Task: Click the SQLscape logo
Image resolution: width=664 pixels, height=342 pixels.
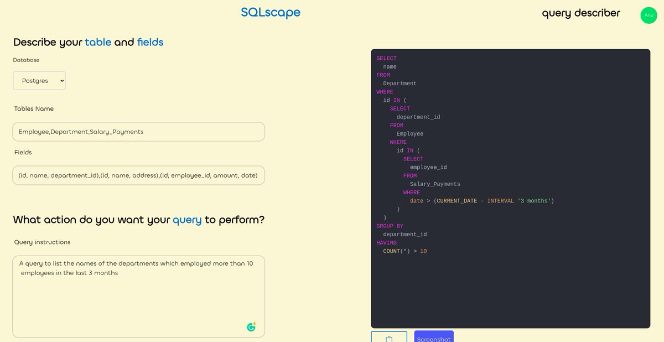Action: (271, 12)
